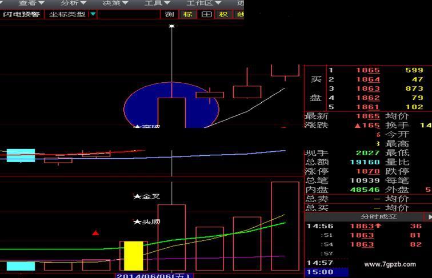Click the 换手 label
Viewport: 432px width, 278px height.
(397, 125)
